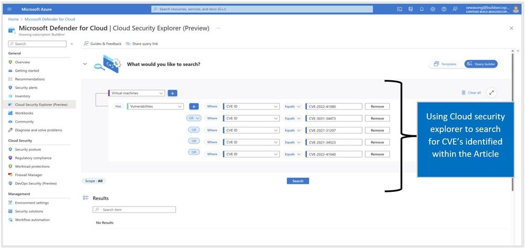Click the Scope: All pill
525x249 pixels.
tap(94, 181)
